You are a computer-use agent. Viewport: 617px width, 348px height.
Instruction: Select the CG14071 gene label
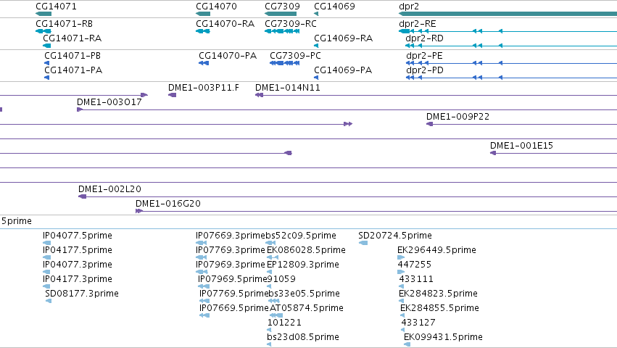coord(56,7)
